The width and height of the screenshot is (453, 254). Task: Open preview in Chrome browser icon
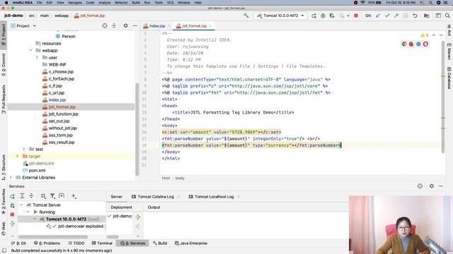pyautogui.click(x=404, y=44)
